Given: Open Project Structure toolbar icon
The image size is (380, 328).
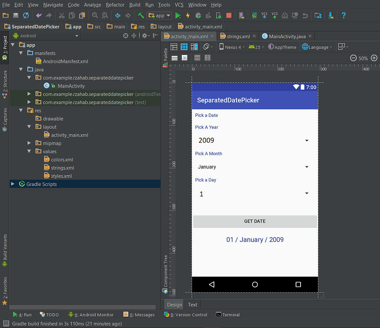Looking at the screenshot, I should click(x=318, y=16).
